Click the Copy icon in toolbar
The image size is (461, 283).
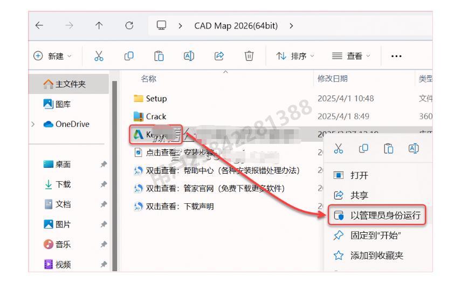(129, 56)
